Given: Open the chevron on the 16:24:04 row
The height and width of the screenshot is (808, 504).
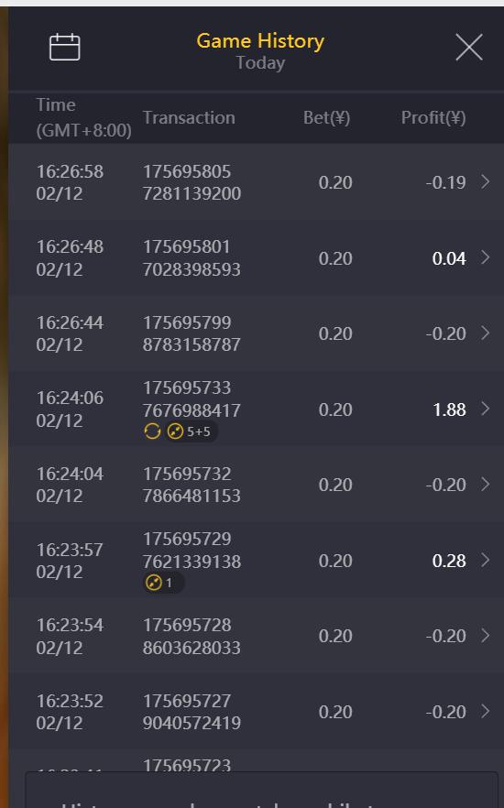Looking at the screenshot, I should [x=485, y=484].
